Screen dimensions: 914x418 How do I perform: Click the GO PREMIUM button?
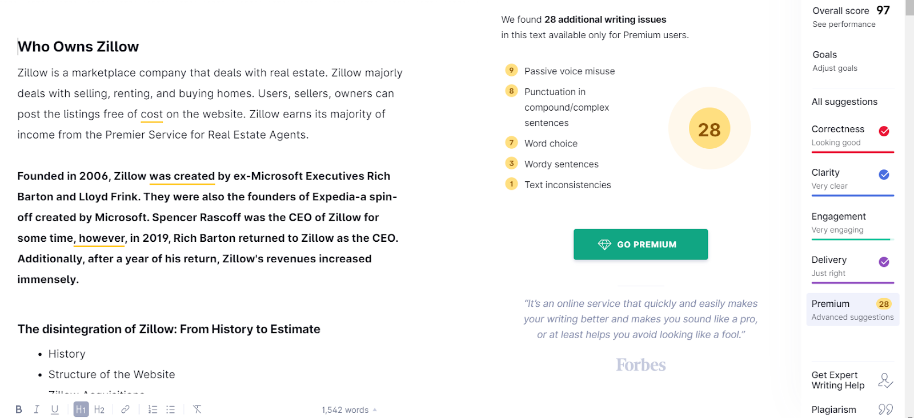[x=640, y=244]
